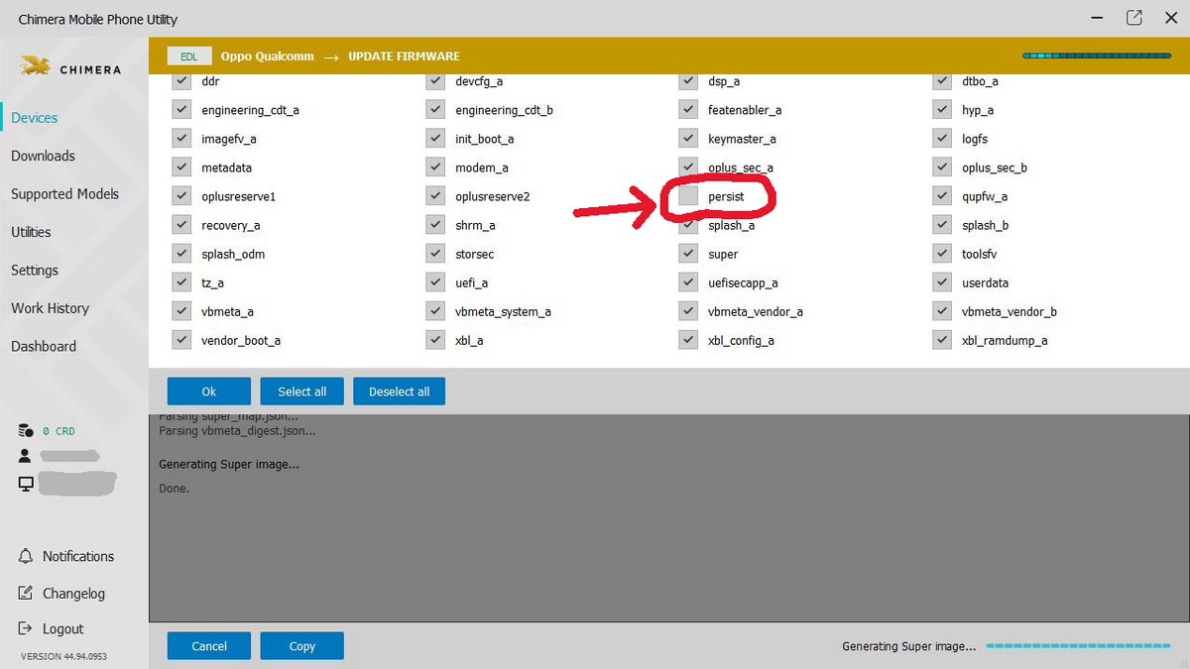The height and width of the screenshot is (669, 1190).
Task: Click the Notifications bell icon
Action: click(26, 556)
